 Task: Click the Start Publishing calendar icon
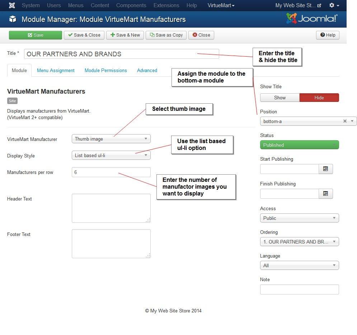[x=325, y=169]
